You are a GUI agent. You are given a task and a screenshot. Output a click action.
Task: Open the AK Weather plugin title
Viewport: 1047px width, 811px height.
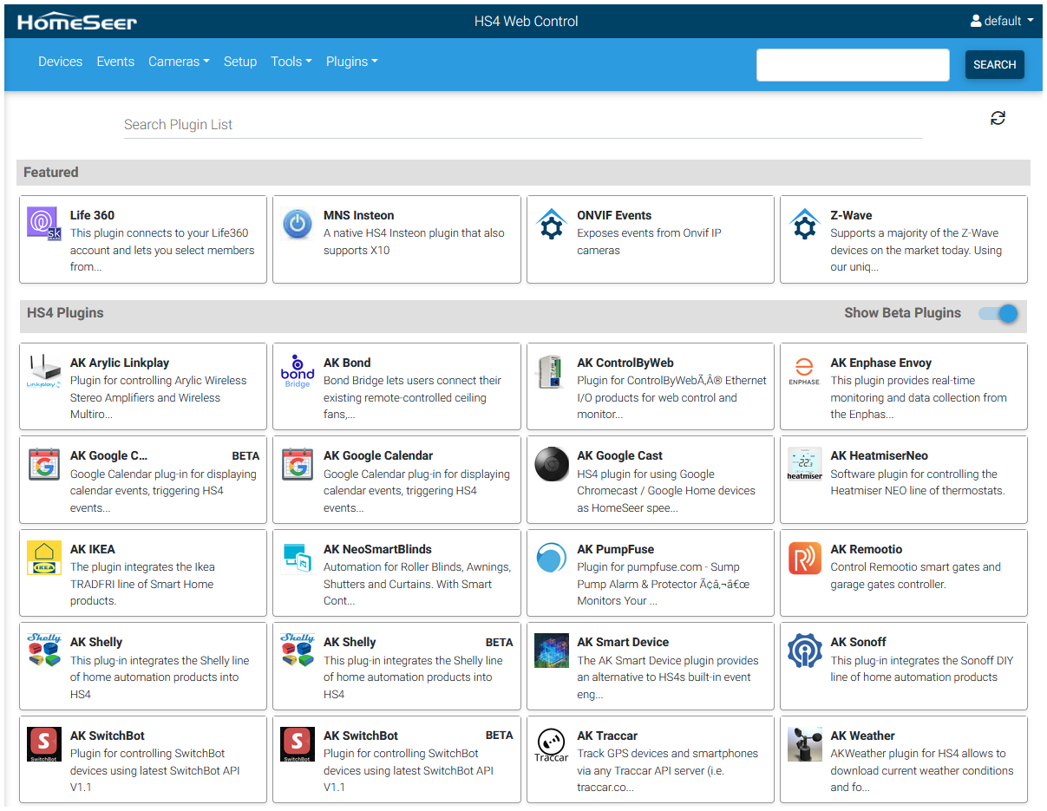click(862, 736)
